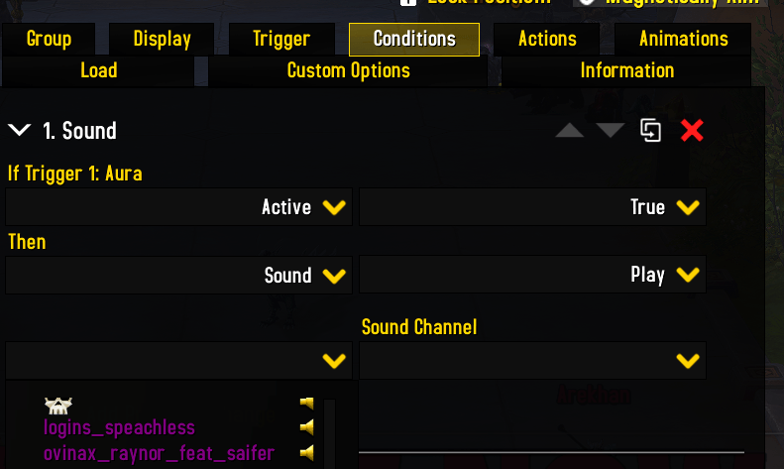This screenshot has width=784, height=469.
Task: Open the Custom Options tab
Action: (x=348, y=71)
